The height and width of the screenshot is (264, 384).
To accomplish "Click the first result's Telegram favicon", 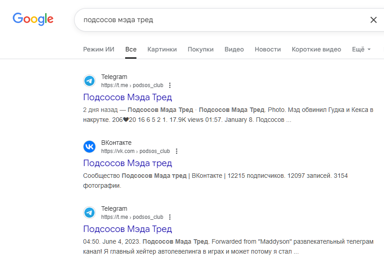I will (89, 81).
